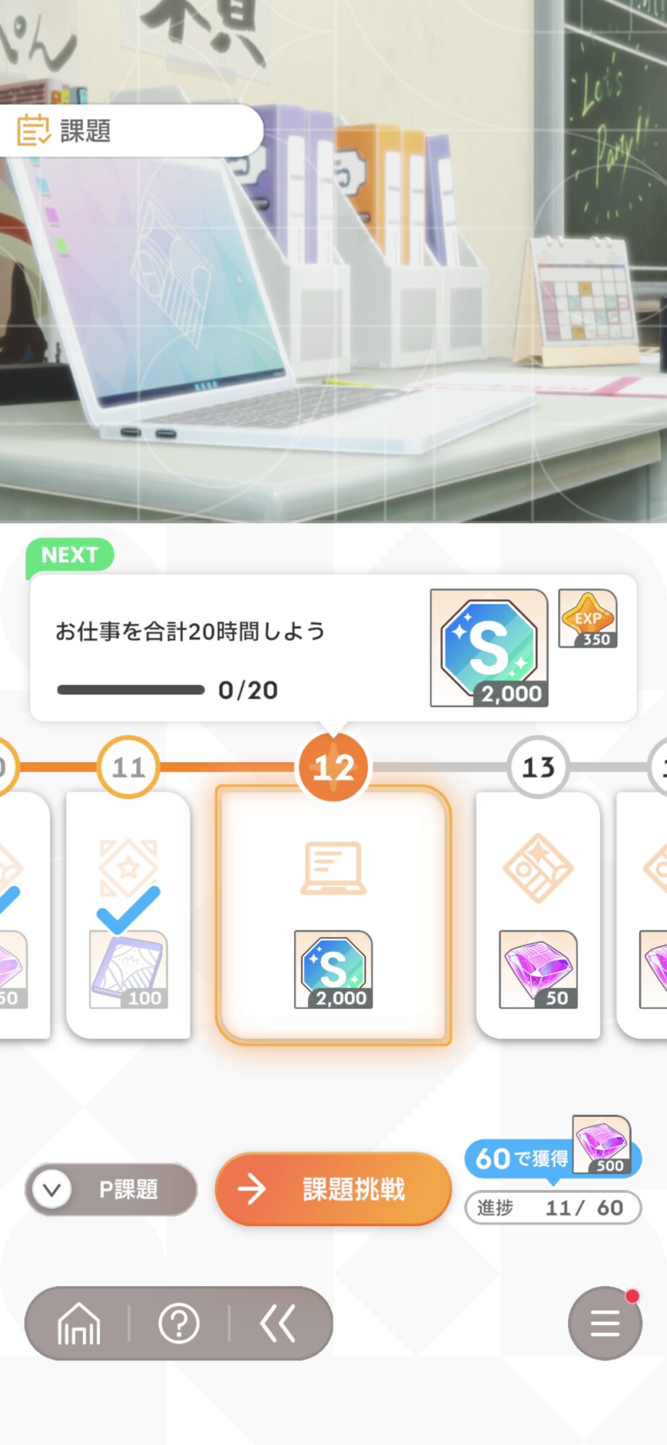Open the 課題 header label

[x=85, y=131]
